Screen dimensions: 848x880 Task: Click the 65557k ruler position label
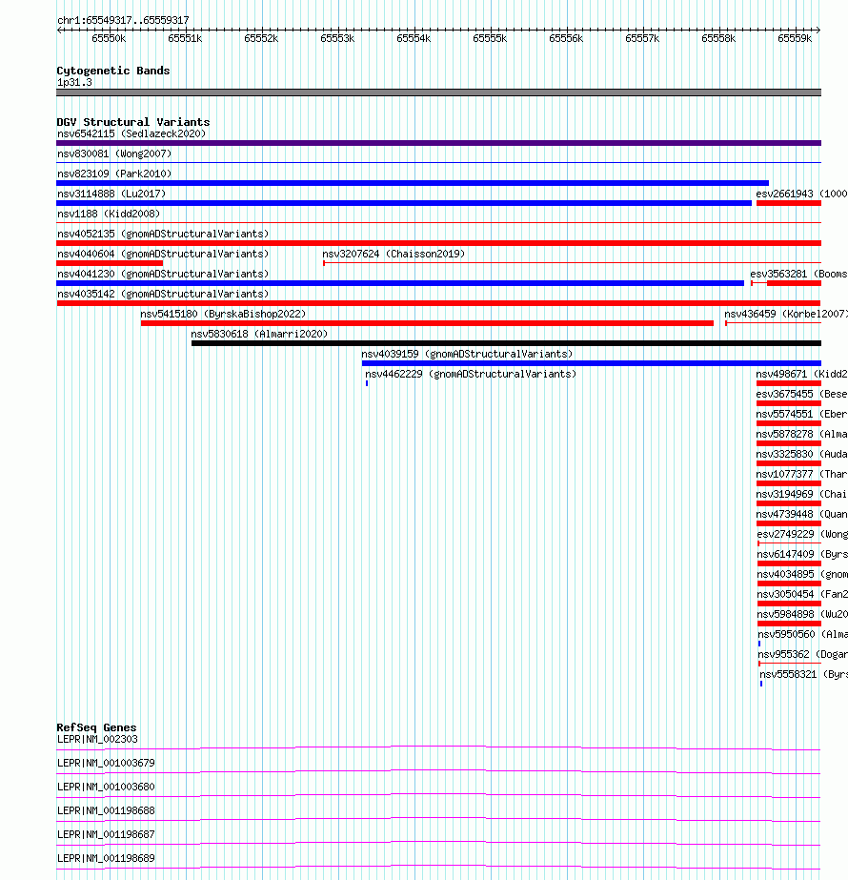tap(643, 38)
